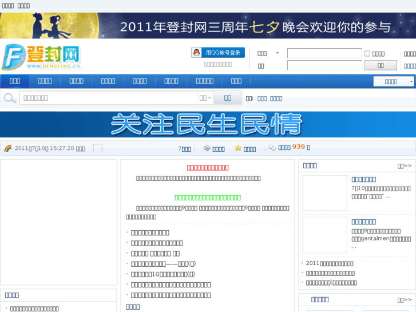Viewport: 416px width, 312px height.
Task: Select the highlighted first tab in the blue navbar
Action: pos(15,81)
